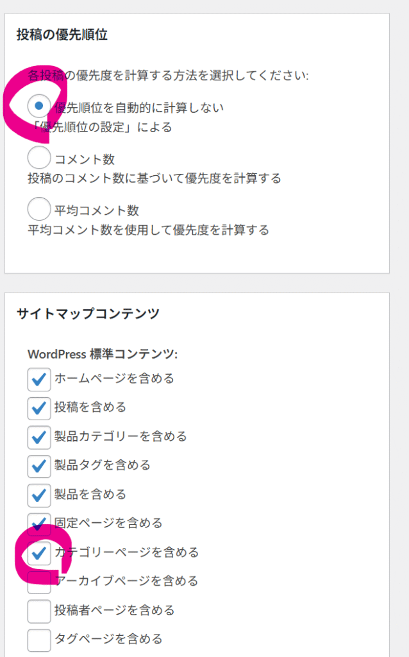Screen dimensions: 409x657
Task: Uncheck the ホームページを含める checkbox
Action: 39,379
